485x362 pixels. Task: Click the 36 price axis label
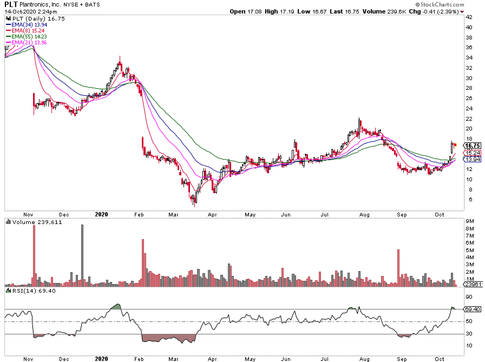469,47
